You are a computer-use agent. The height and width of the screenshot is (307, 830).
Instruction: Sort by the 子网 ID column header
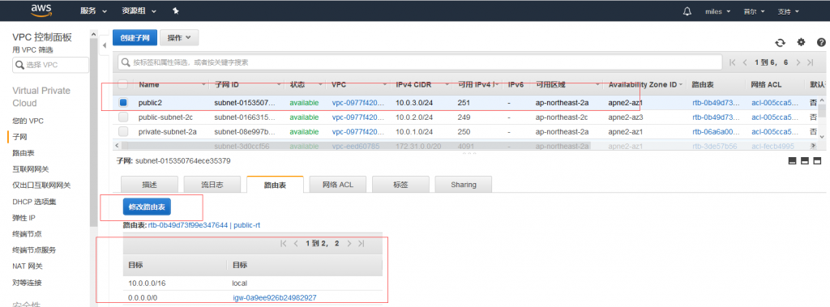[x=227, y=85]
